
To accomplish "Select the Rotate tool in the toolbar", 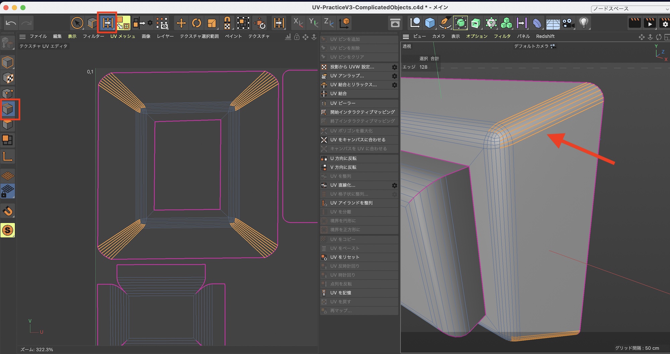I will tap(197, 23).
